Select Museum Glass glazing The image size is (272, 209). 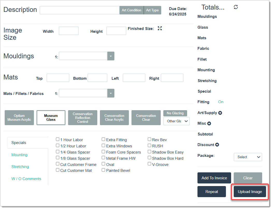tap(51, 117)
